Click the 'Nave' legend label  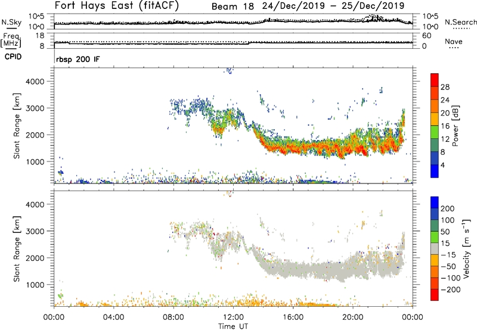(x=454, y=41)
